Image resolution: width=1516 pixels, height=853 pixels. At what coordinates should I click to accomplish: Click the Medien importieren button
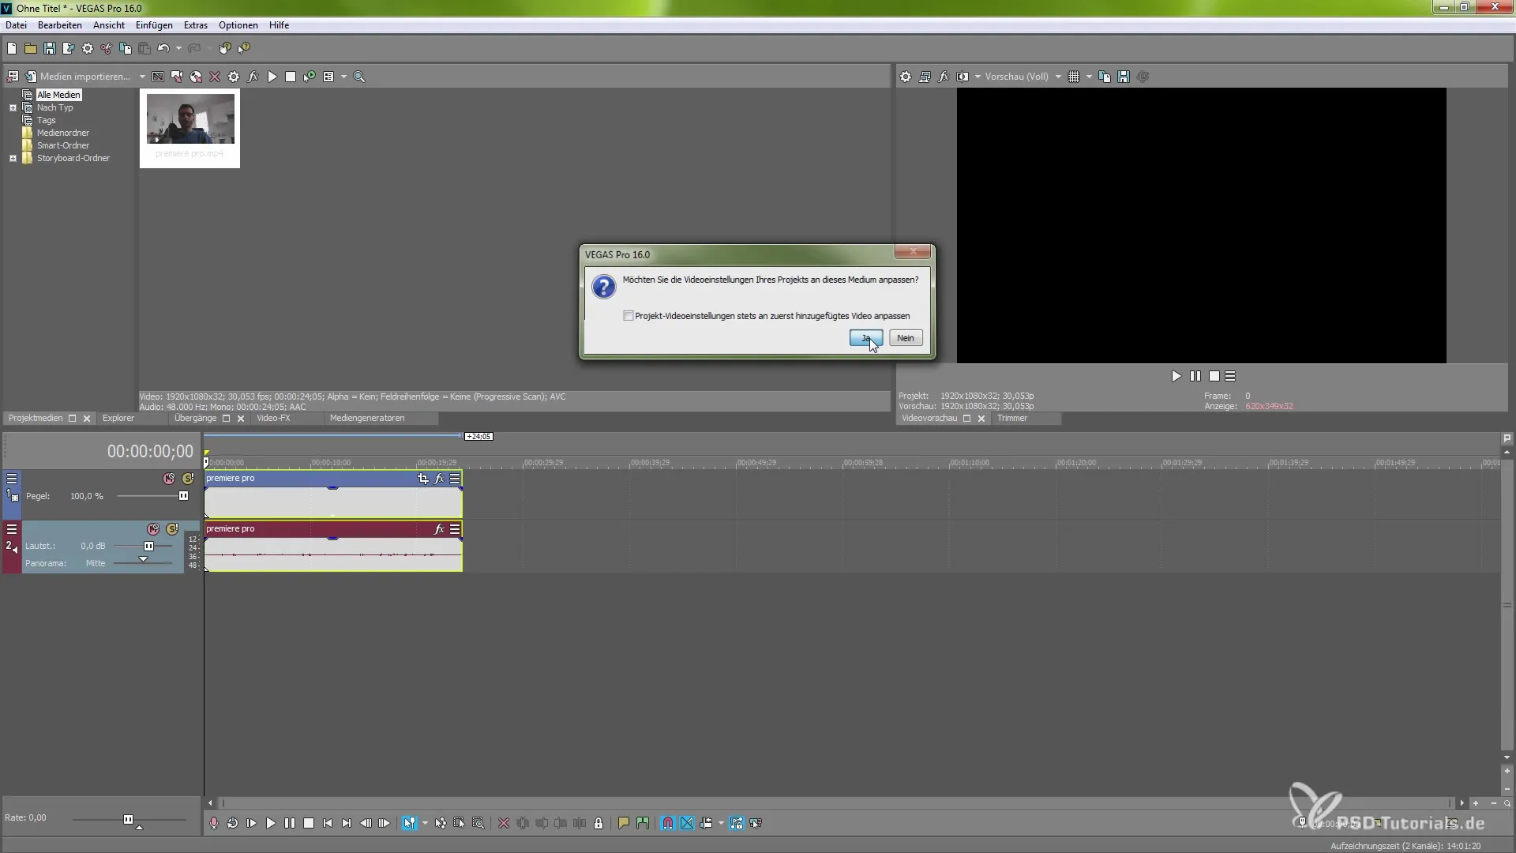coord(77,77)
